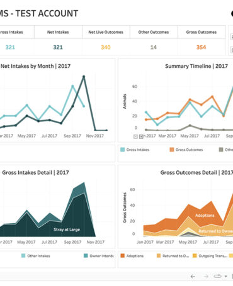Select the Other Intakes legend item
Screen dimensions: 233x286
[x=36, y=256]
